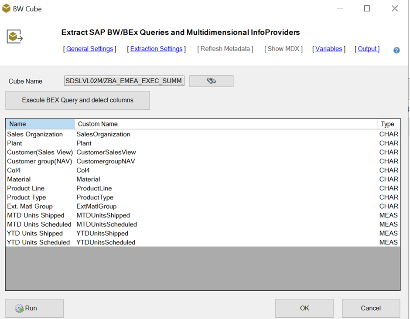Viewport: 410px width, 319px height.
Task: Maximize the BW Cube window
Action: point(367,8)
